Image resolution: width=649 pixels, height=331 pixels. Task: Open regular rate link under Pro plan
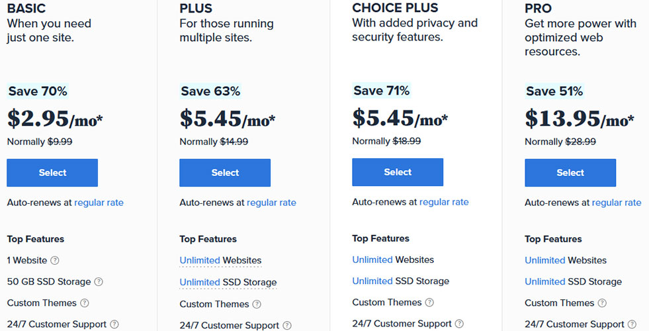[x=617, y=203]
